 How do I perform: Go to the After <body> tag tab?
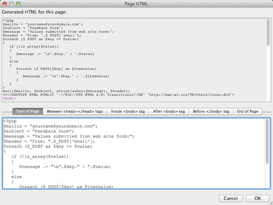[x=168, y=111]
